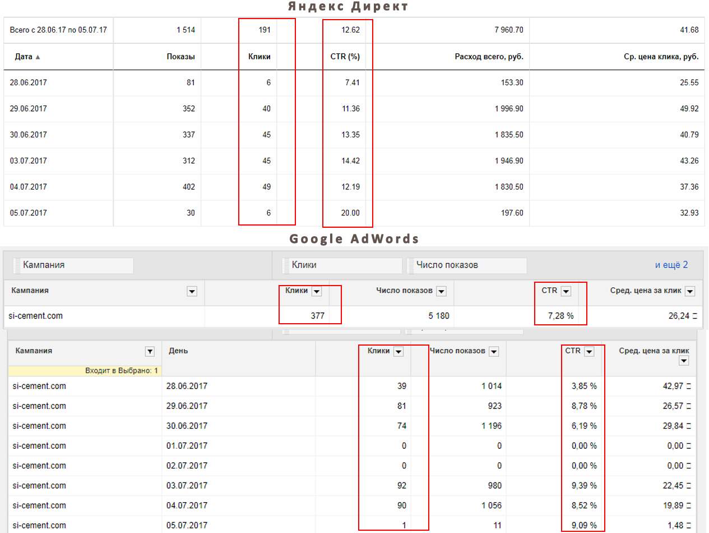Select CTR value '3,85 %'
Image resolution: width=709 pixels, height=533 pixels.
(x=583, y=386)
